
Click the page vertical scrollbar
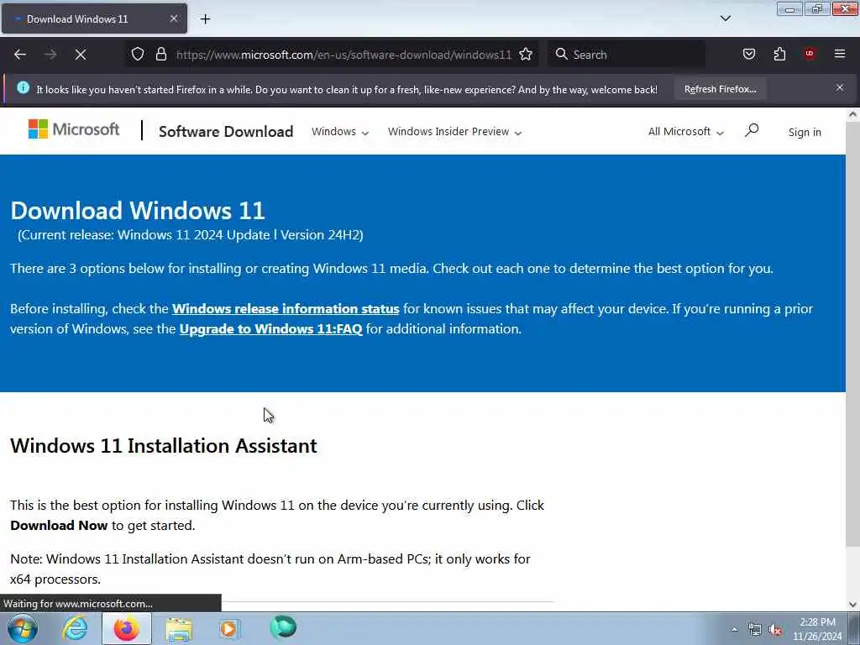pos(852,334)
